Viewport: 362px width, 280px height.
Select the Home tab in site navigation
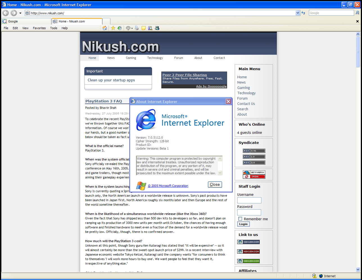(92, 58)
